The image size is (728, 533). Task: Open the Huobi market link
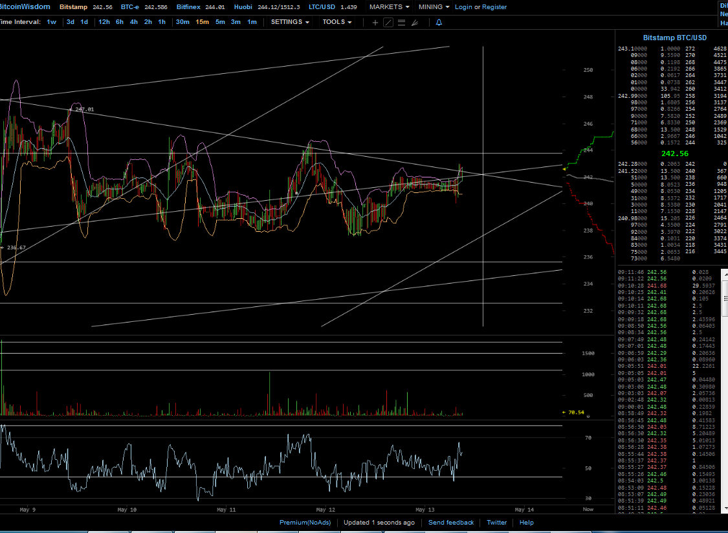[x=243, y=7]
